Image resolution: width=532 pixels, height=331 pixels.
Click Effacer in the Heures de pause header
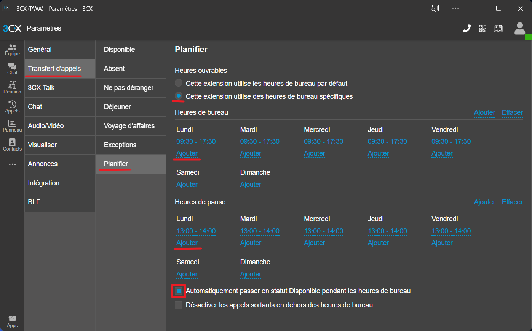(x=512, y=202)
